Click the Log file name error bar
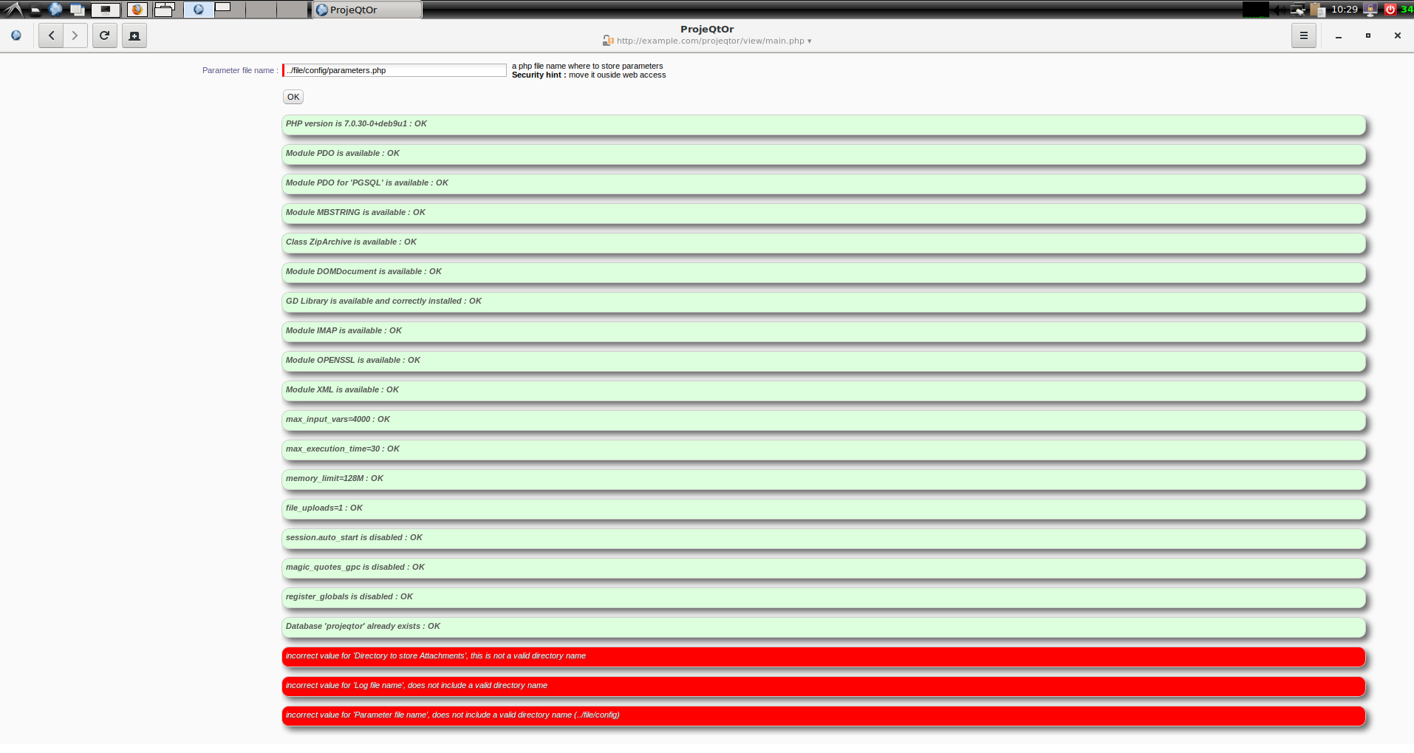 click(x=823, y=686)
